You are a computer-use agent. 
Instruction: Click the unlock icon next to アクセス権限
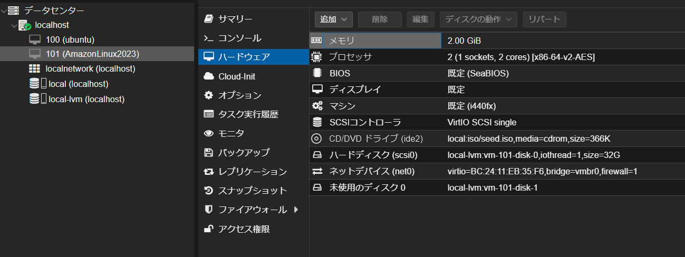tap(209, 229)
